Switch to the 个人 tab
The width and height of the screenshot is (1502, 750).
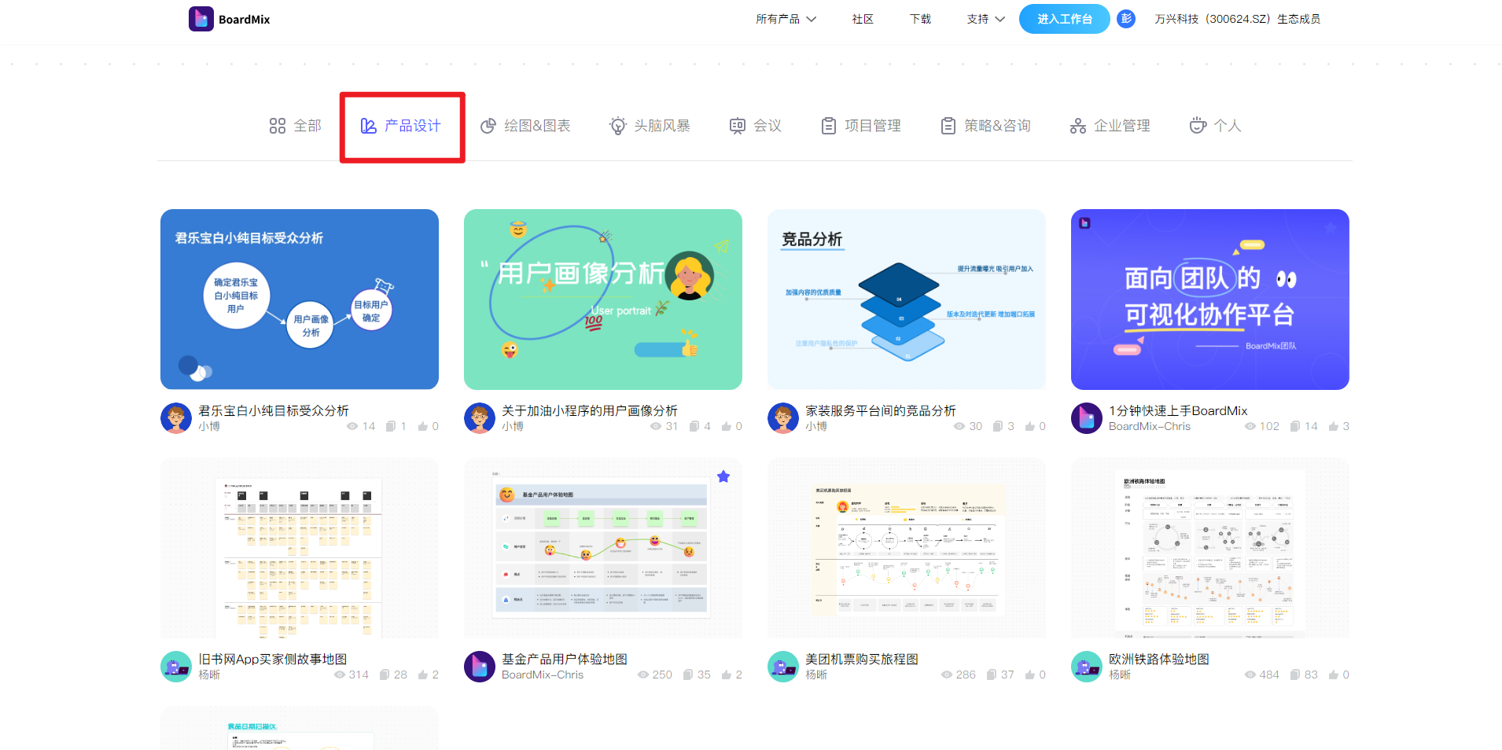tap(1216, 126)
